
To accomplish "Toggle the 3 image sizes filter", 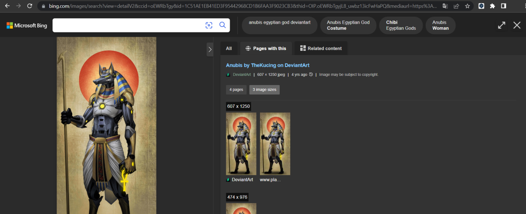I will click(x=264, y=89).
